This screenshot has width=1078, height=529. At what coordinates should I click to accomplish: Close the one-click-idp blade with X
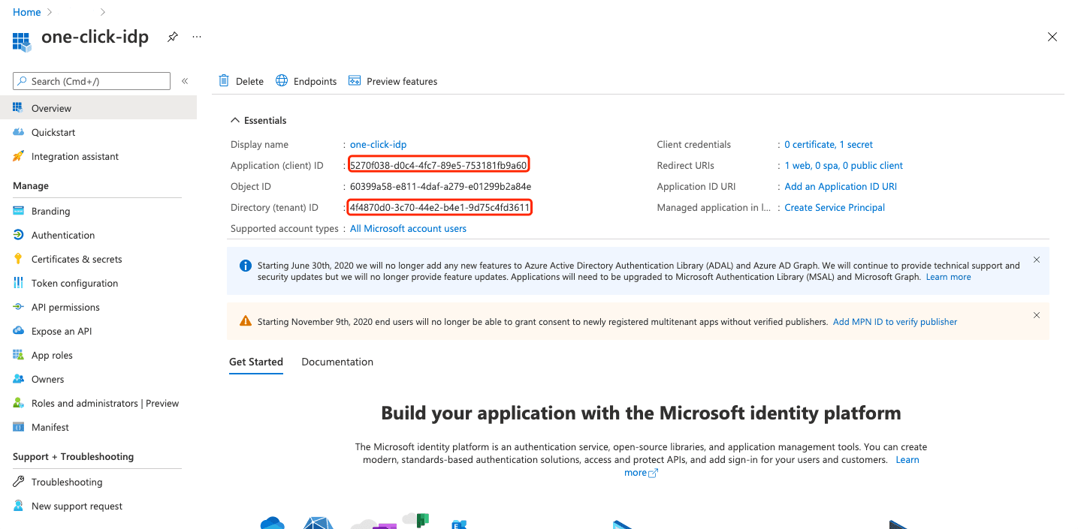coord(1052,37)
